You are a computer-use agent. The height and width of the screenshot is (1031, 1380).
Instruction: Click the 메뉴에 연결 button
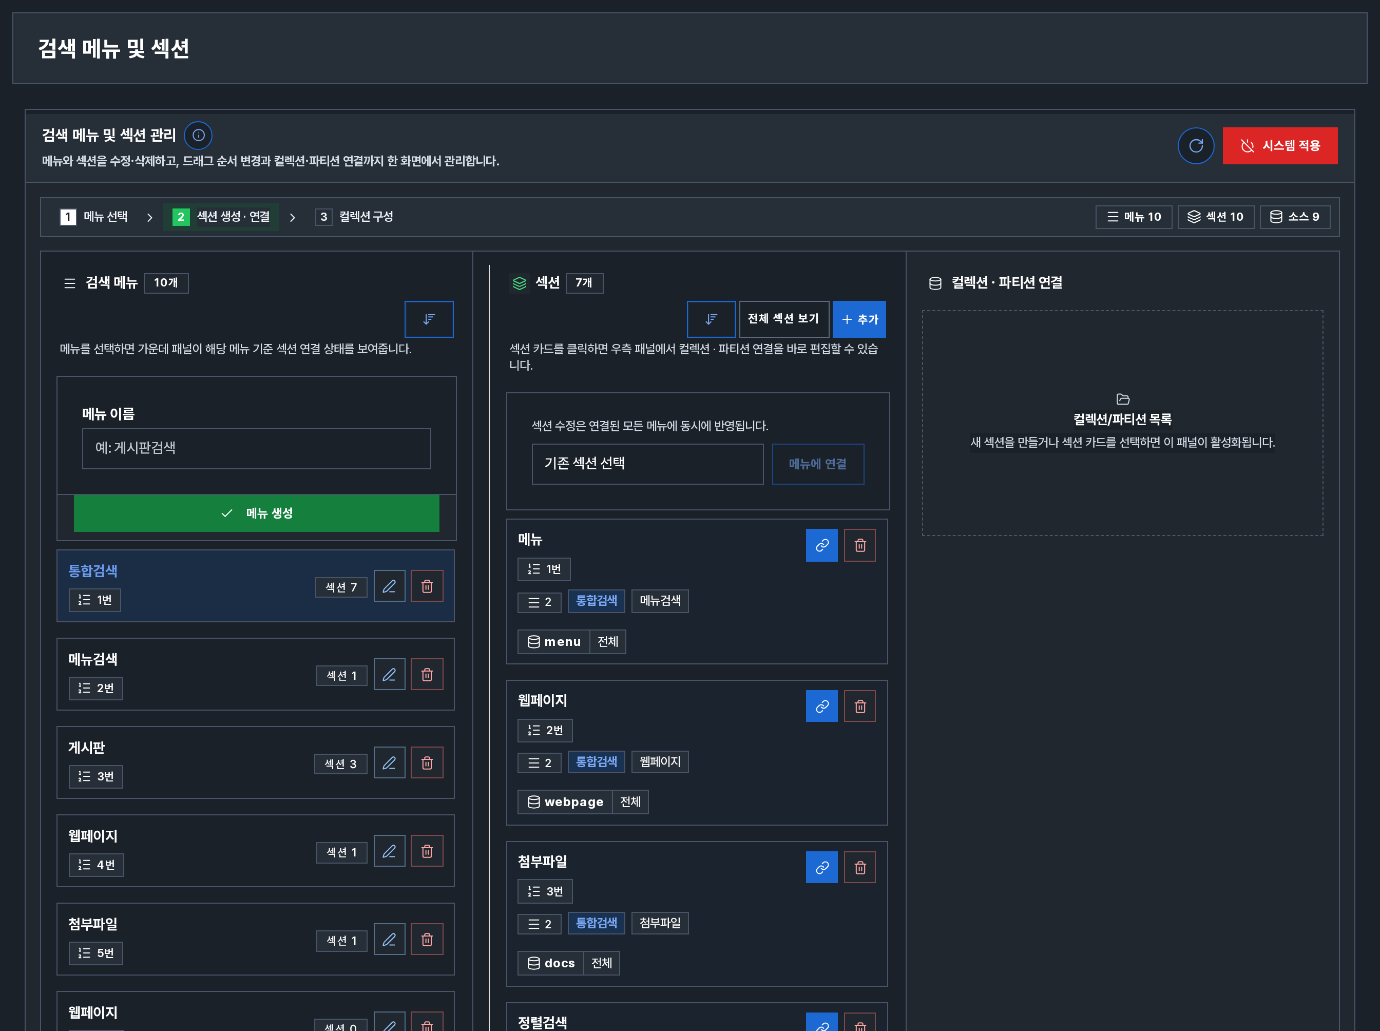(817, 464)
